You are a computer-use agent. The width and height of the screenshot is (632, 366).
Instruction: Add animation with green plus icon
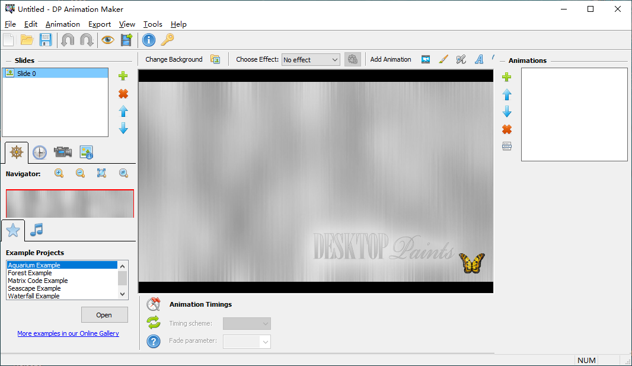507,77
